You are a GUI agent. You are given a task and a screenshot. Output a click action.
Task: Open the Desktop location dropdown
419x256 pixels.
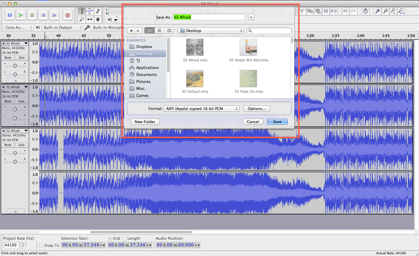tap(211, 30)
